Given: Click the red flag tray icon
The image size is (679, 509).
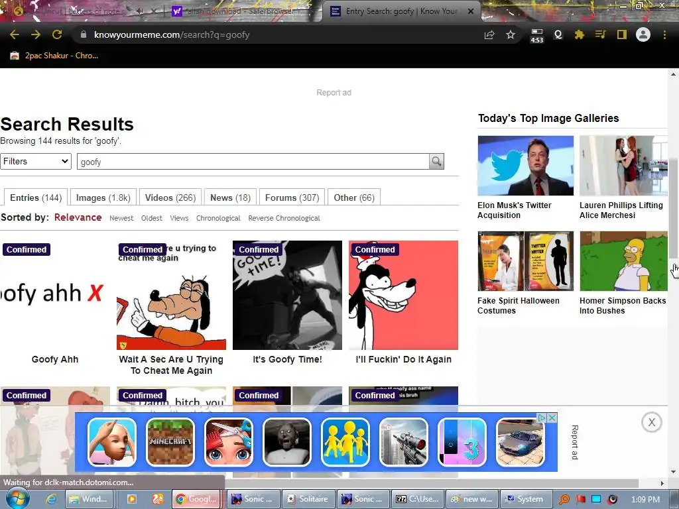Looking at the screenshot, I should (x=581, y=500).
